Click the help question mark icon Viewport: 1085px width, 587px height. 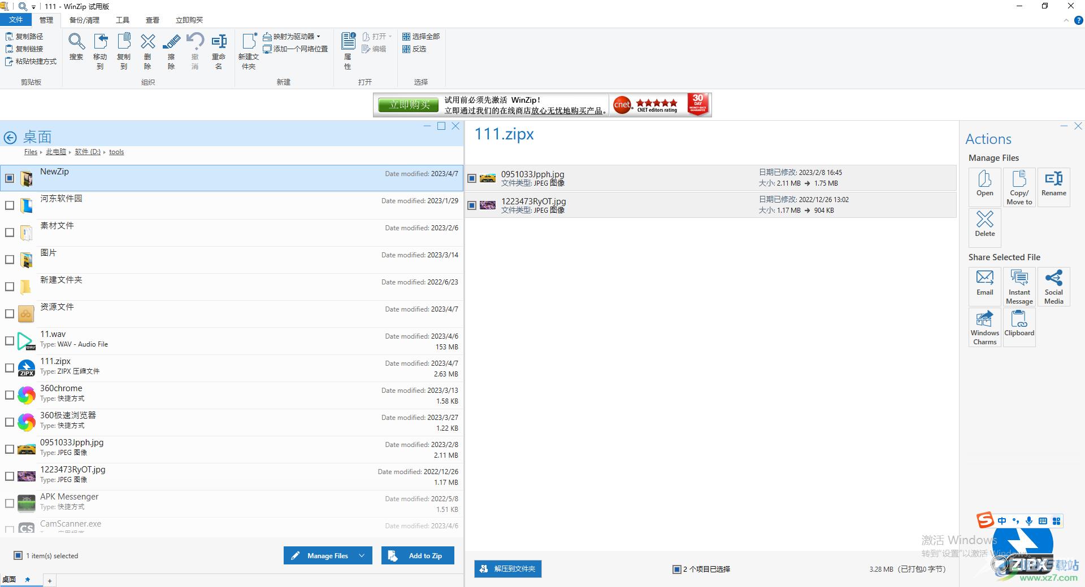[1078, 20]
